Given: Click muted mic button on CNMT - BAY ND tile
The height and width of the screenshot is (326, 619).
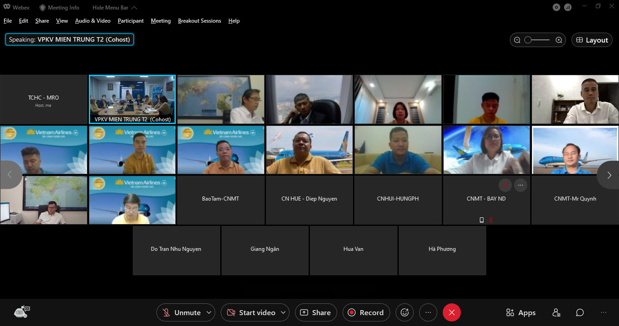Looking at the screenshot, I should [506, 185].
